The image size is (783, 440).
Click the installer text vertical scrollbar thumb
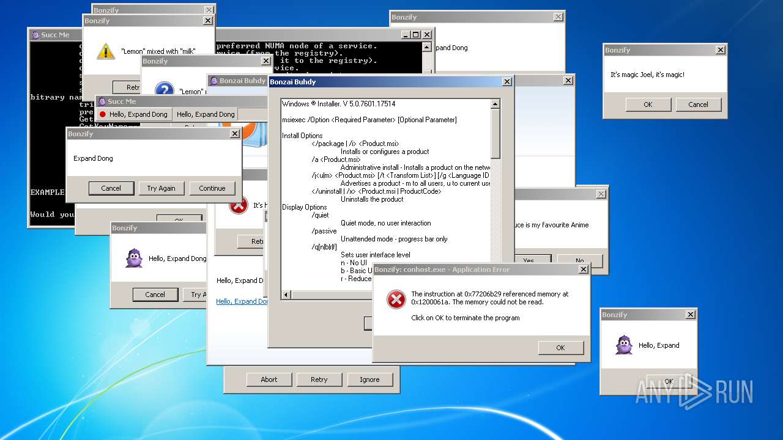(x=495, y=134)
